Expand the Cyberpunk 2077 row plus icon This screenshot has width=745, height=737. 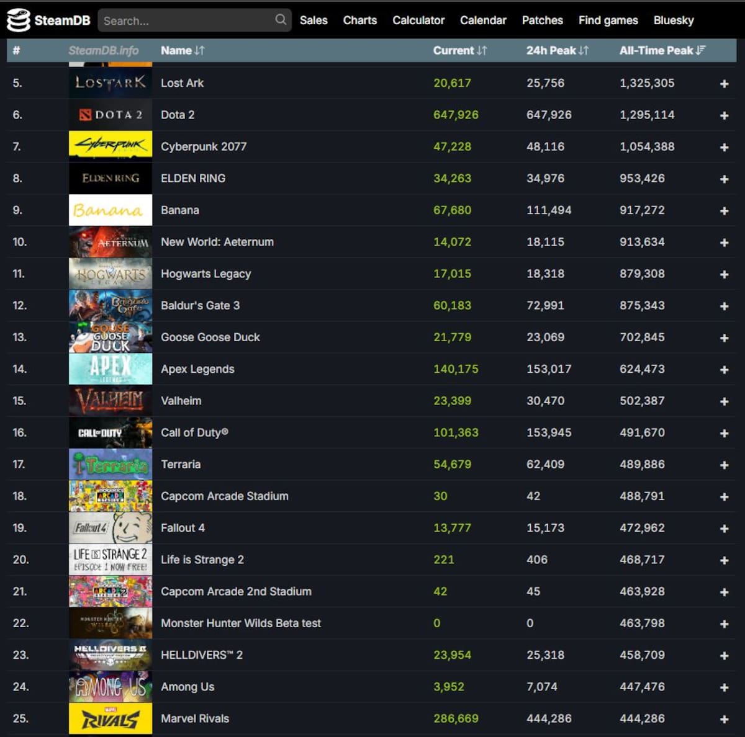(x=724, y=147)
